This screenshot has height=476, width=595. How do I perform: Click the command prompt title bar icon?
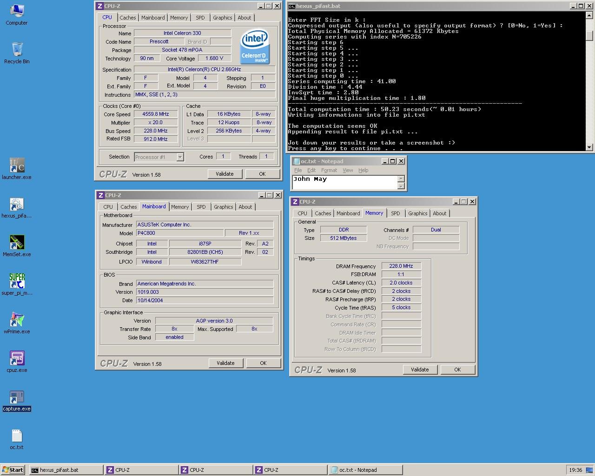pyautogui.click(x=291, y=6)
